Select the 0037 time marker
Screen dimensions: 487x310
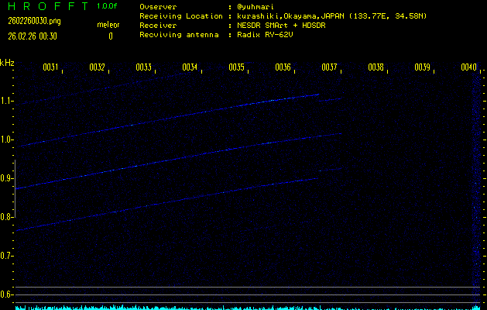tap(329, 68)
